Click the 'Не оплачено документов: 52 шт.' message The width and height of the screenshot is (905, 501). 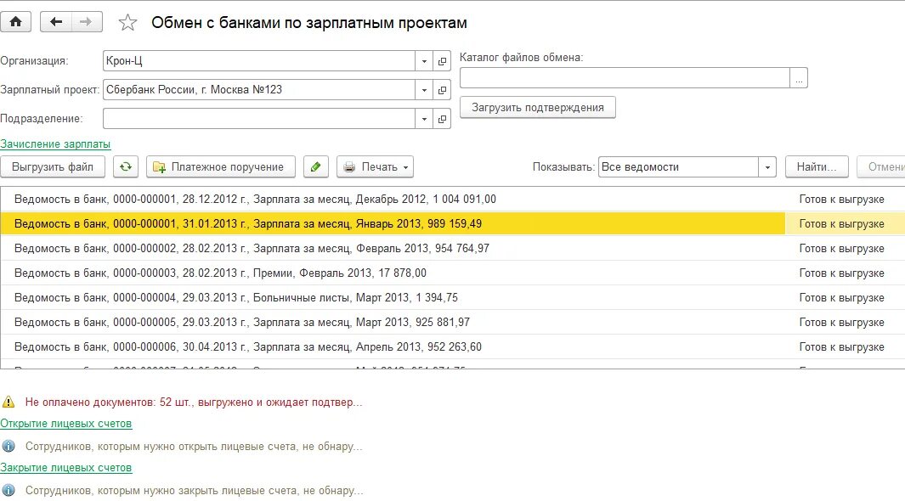click(x=194, y=402)
